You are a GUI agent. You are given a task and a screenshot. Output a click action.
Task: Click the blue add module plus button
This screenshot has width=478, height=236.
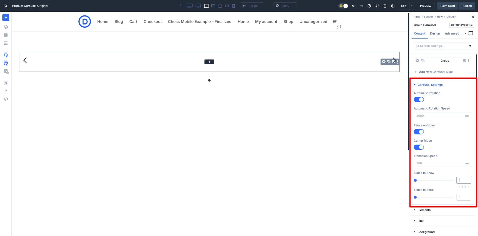6,18
